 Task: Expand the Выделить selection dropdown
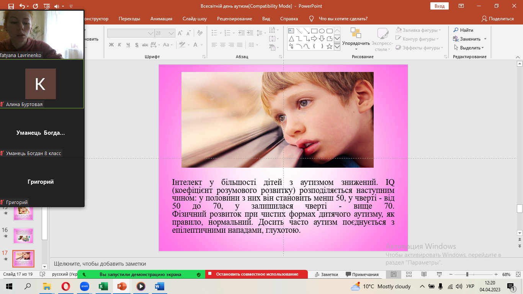coord(483,48)
